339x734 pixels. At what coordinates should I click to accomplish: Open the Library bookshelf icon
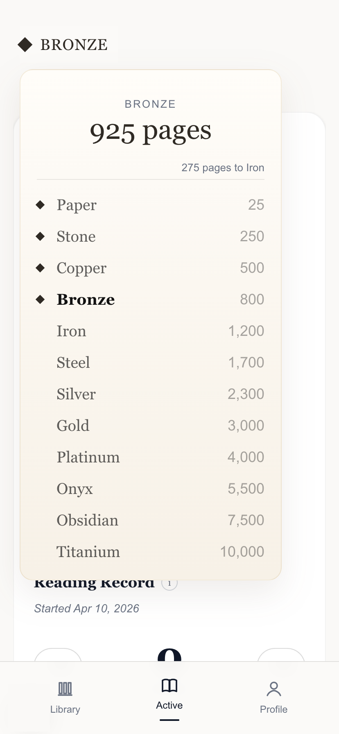click(x=65, y=689)
